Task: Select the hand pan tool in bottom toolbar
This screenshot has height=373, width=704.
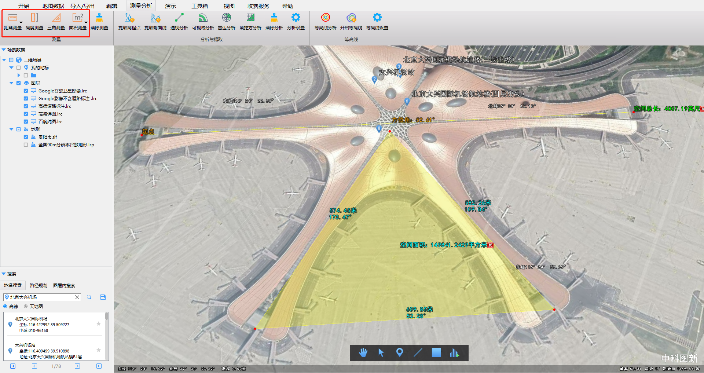Action: coord(363,353)
